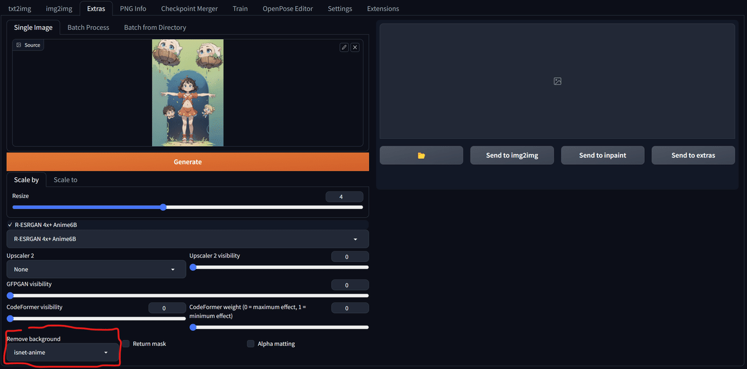Switch to the Batch Process sub-tab

pos(88,27)
